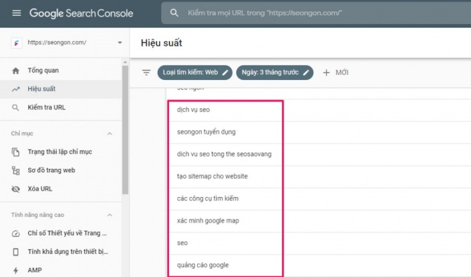Click the Google Search Console logo
This screenshot has height=277, width=471.
(x=81, y=13)
